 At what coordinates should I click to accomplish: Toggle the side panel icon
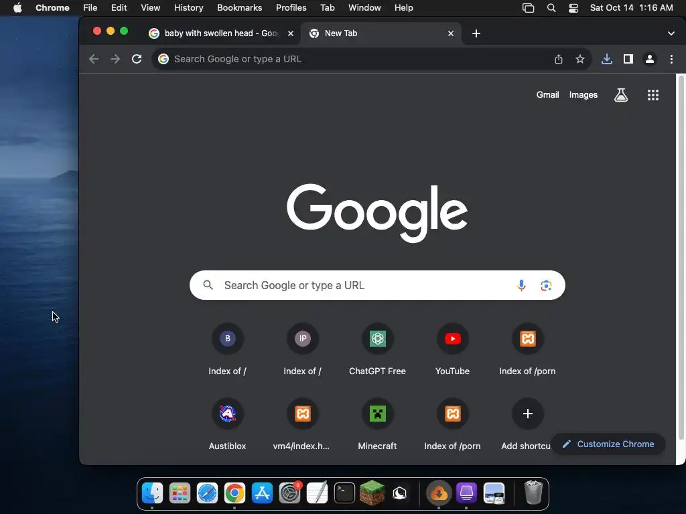pyautogui.click(x=628, y=59)
